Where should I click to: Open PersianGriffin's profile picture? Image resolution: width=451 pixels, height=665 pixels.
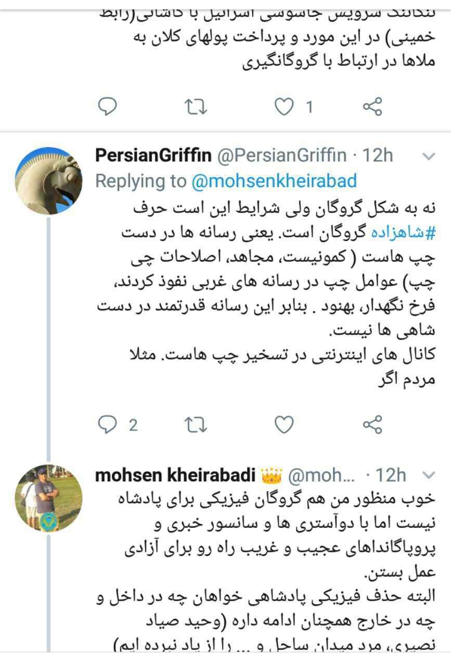click(x=47, y=180)
